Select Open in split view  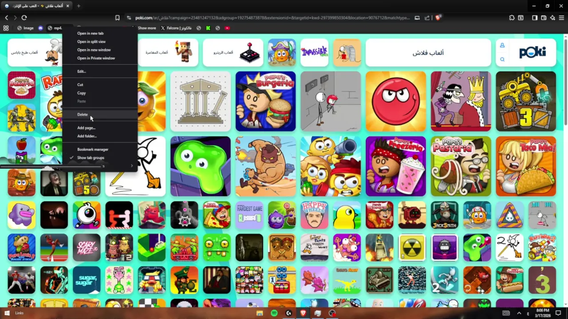pyautogui.click(x=100, y=42)
